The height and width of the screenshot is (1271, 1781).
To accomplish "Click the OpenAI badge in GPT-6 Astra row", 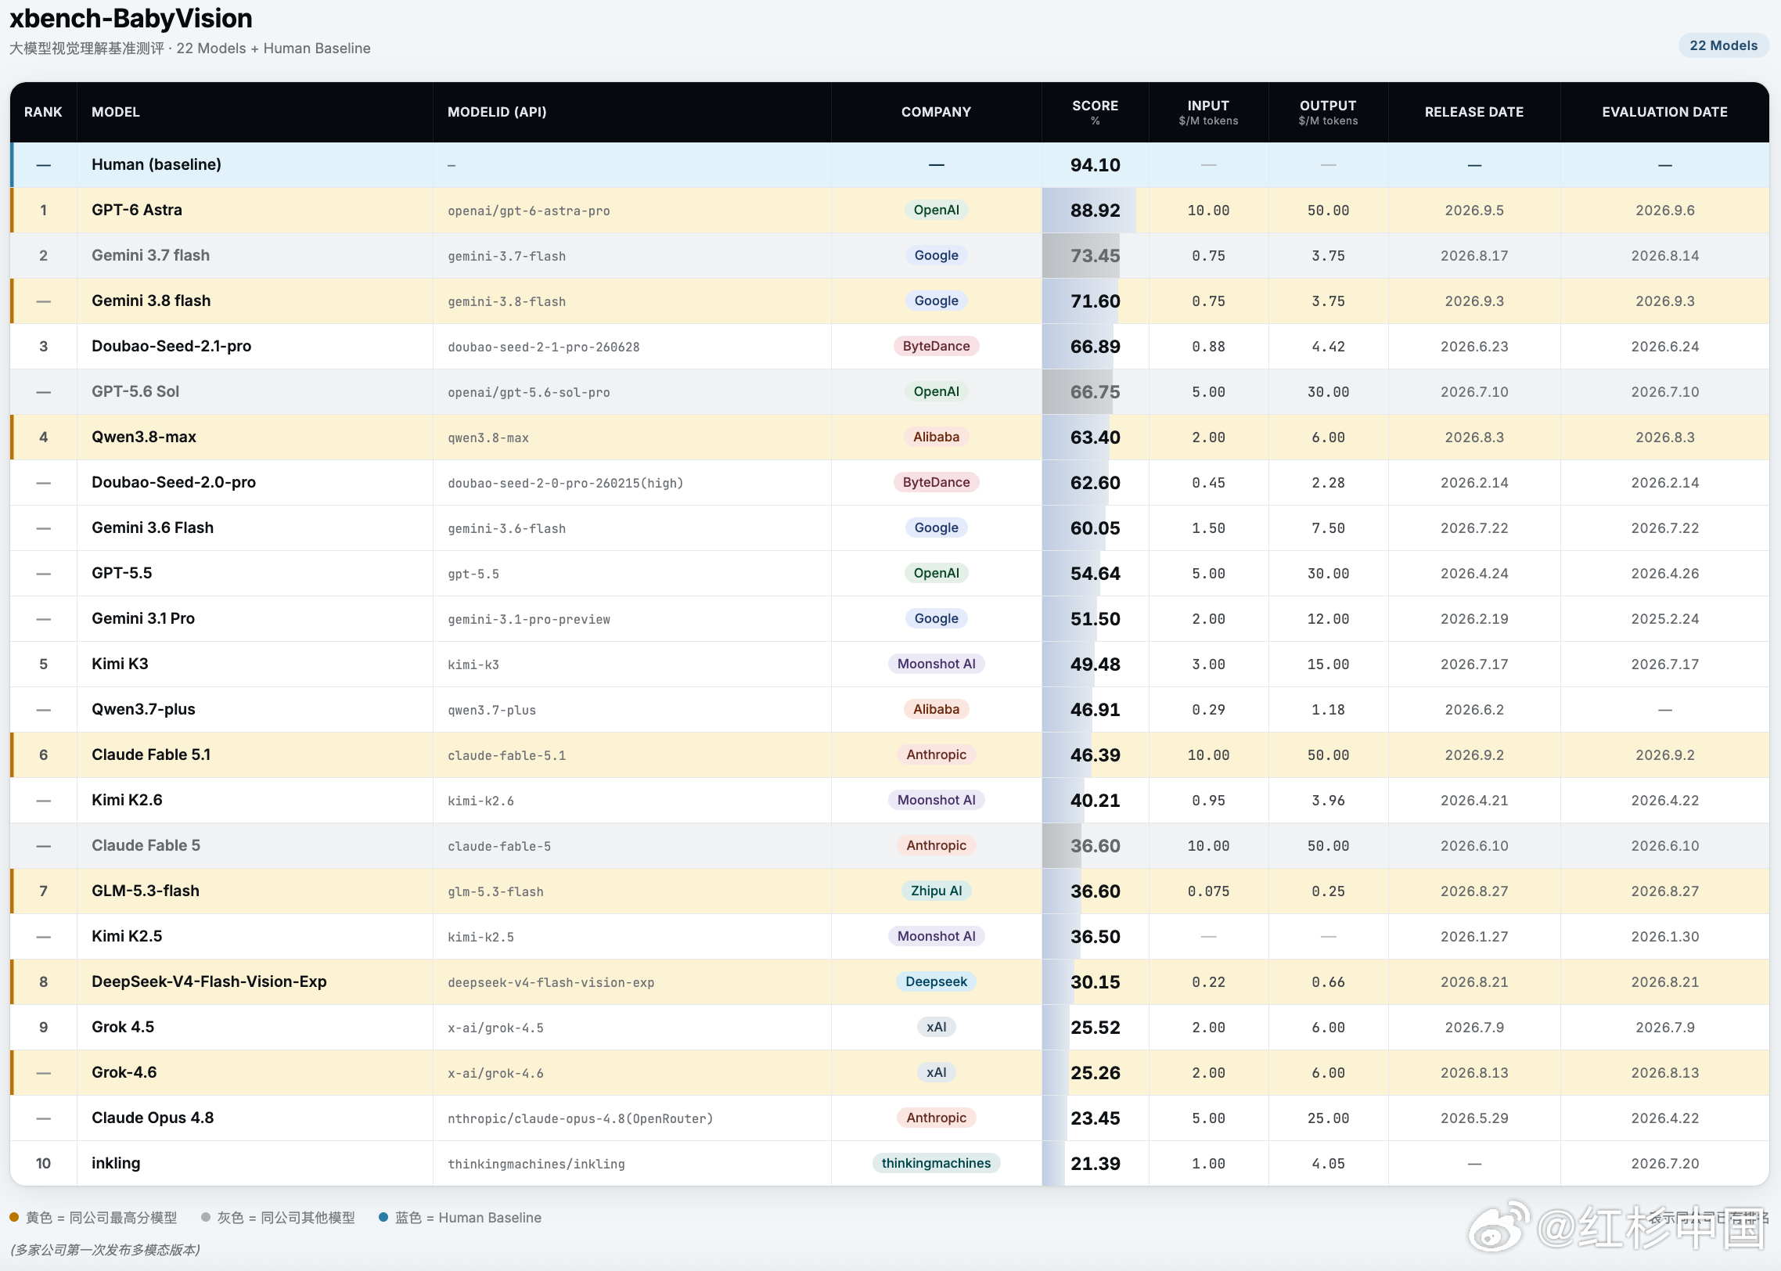I will pos(936,210).
